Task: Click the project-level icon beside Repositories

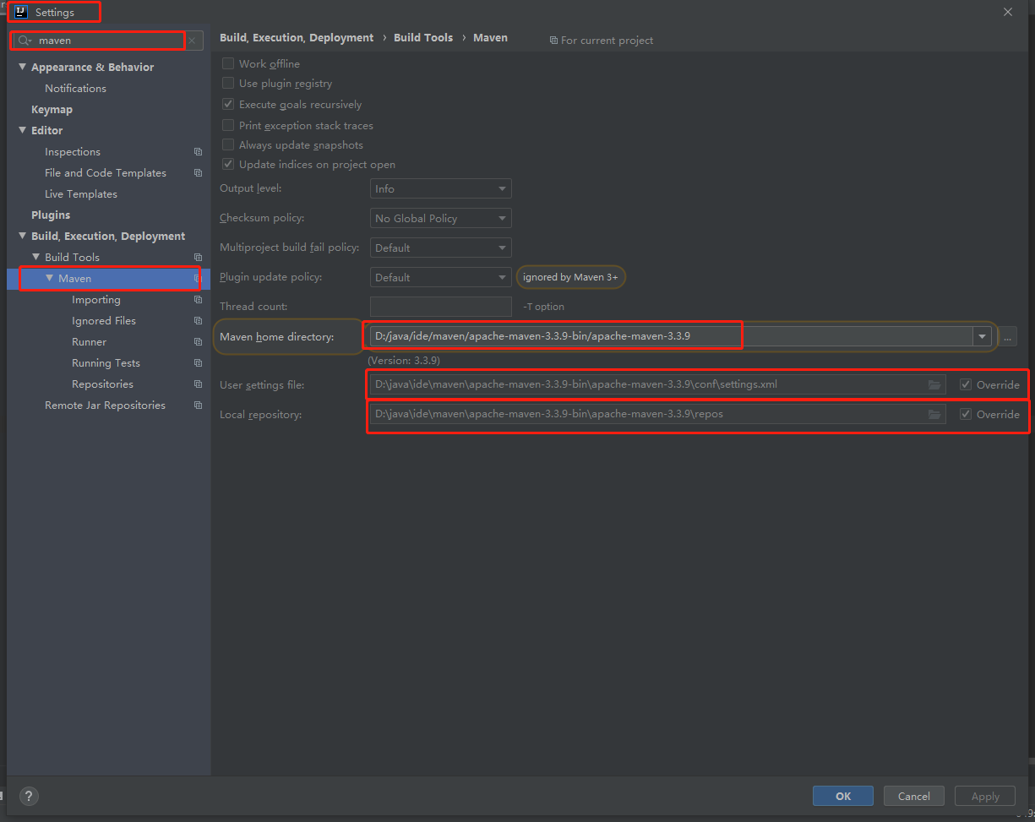Action: coord(198,384)
